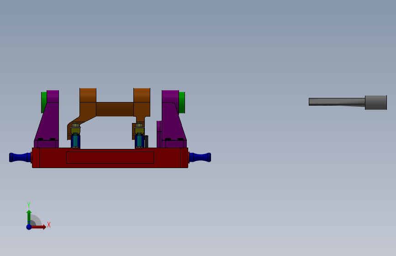The height and width of the screenshot is (256, 396).
Task: Select the right purple support bracket
Action: coord(173,121)
